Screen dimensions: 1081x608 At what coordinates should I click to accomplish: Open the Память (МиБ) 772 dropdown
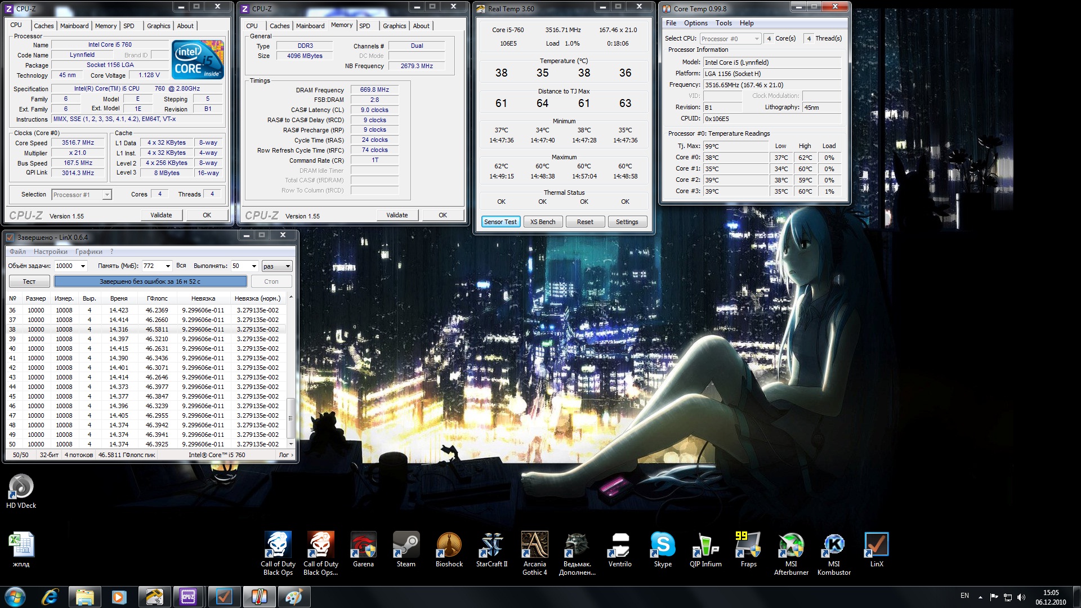(168, 266)
